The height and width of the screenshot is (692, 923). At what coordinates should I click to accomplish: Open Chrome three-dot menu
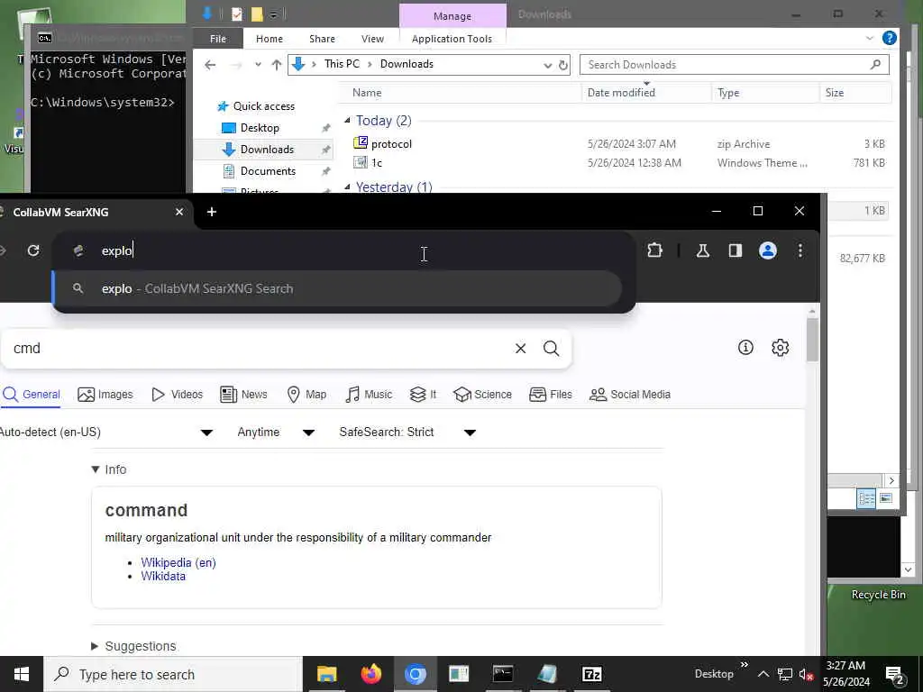click(800, 250)
